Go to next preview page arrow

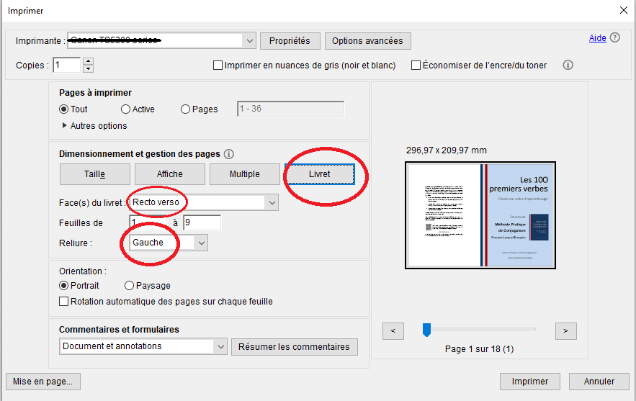[x=565, y=330]
